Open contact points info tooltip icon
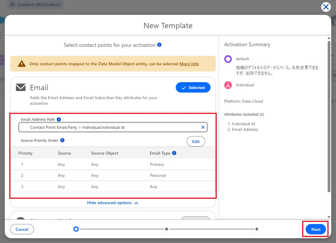Image resolution: width=336 pixels, height=243 pixels. click(x=159, y=45)
